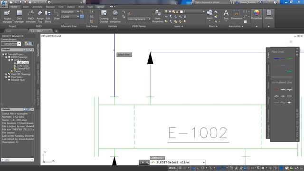
Task: Open the Data Manager
Action: click(x=19, y=17)
